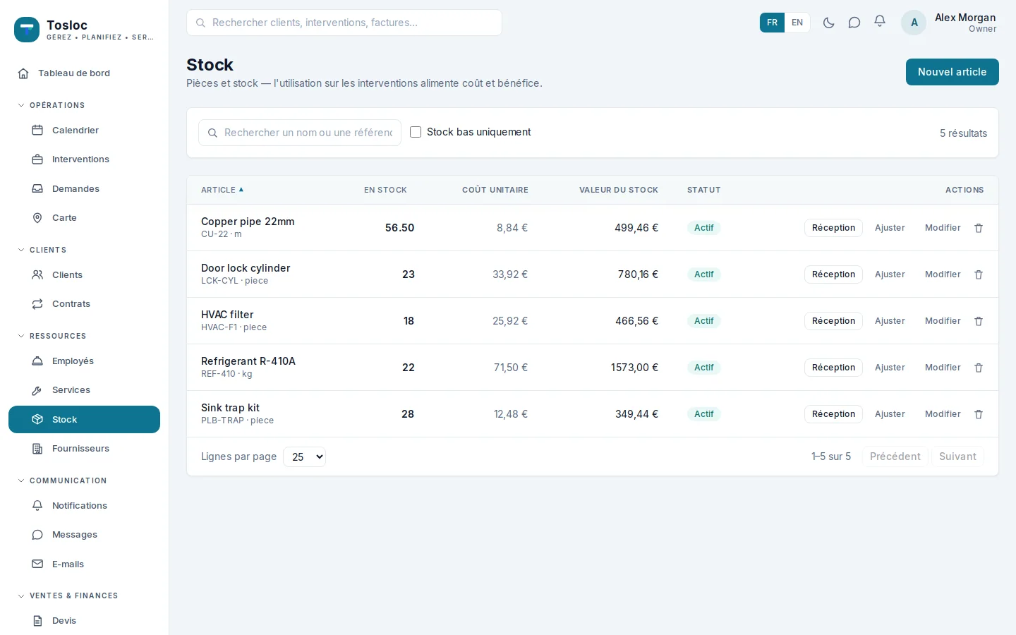This screenshot has width=1016, height=635.
Task: Click Réception for Sink trap kit
Action: click(x=833, y=414)
